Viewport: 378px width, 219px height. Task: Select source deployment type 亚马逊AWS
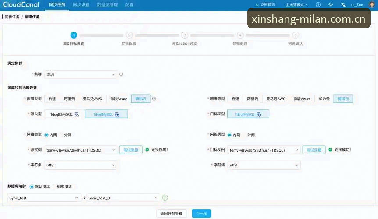pyautogui.click(x=93, y=99)
